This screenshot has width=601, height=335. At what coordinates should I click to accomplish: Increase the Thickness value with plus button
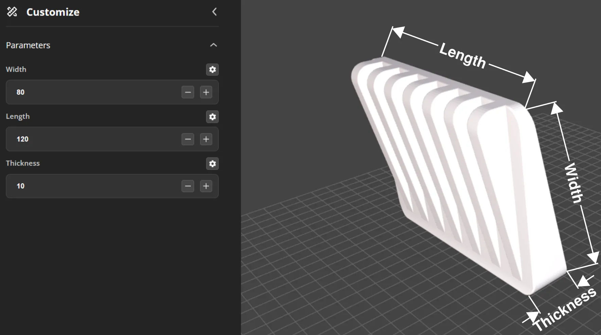coord(206,186)
